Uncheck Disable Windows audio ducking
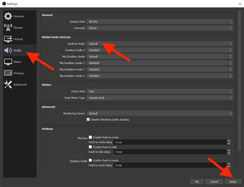 point(88,119)
